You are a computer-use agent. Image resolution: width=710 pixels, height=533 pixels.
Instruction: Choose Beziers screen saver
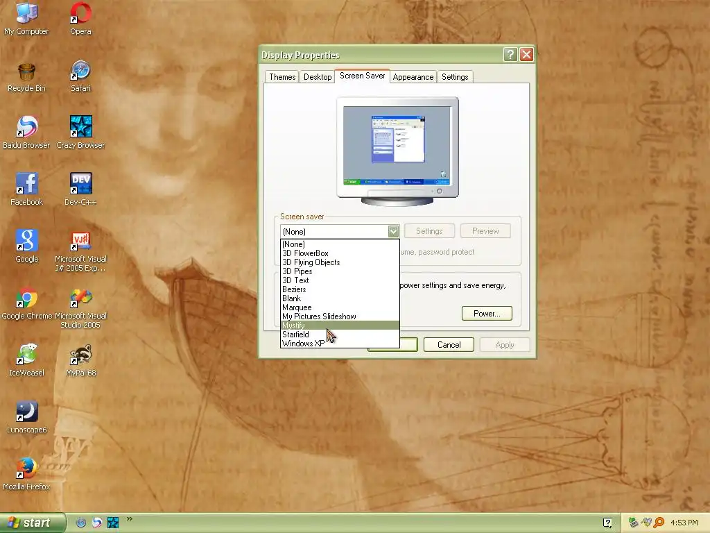click(340, 289)
